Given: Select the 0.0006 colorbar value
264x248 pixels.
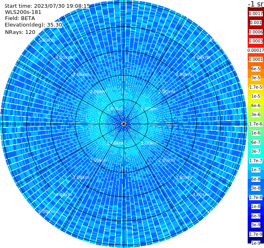Looking at the screenshot, I should (x=256, y=32).
